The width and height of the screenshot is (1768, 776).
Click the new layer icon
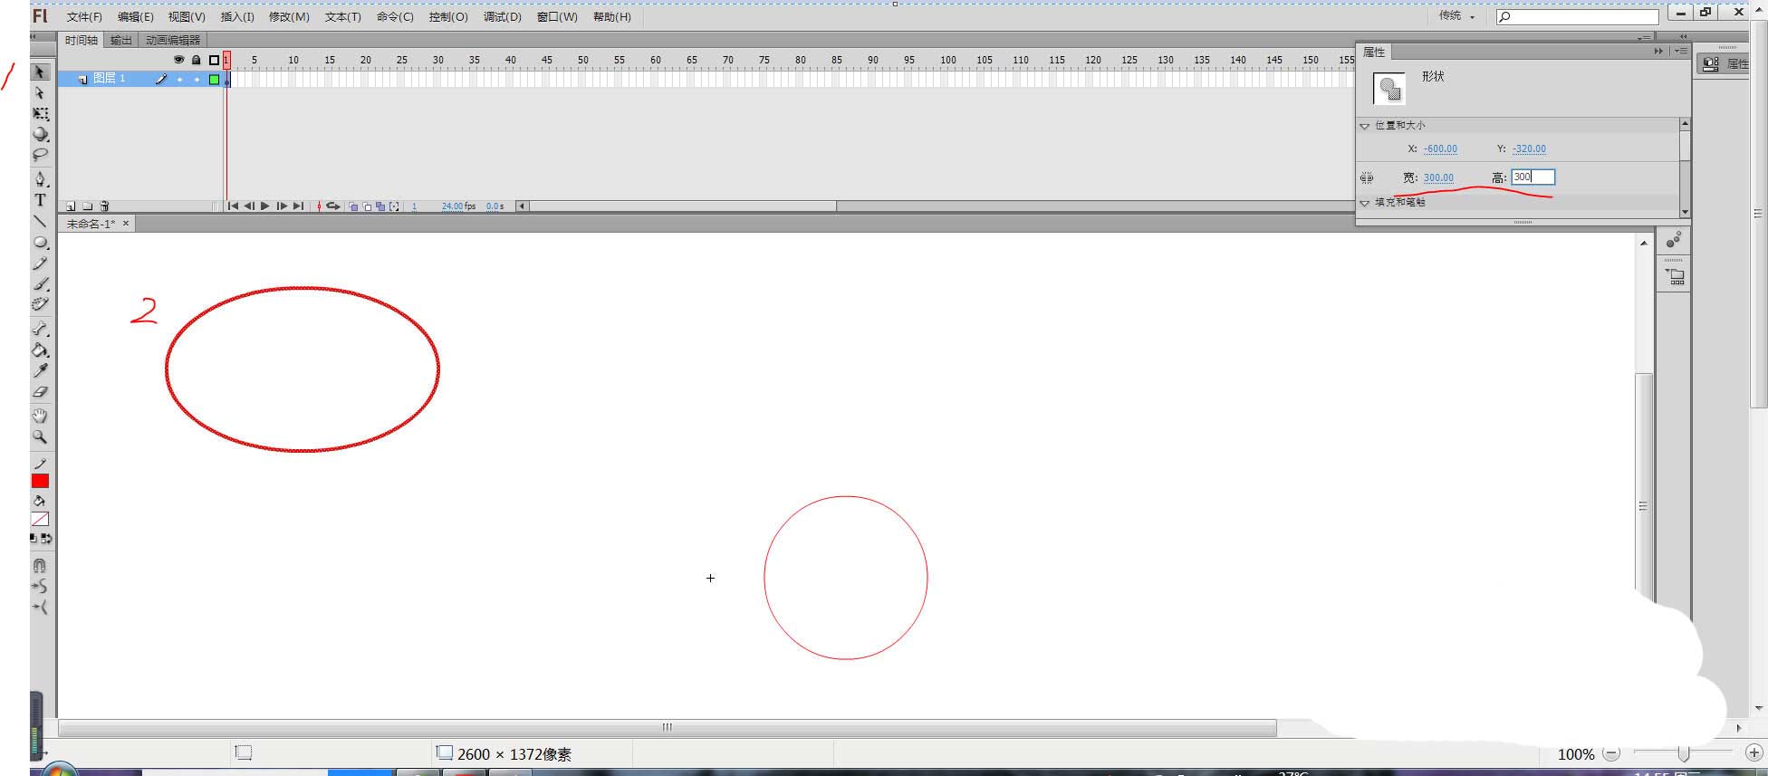71,206
